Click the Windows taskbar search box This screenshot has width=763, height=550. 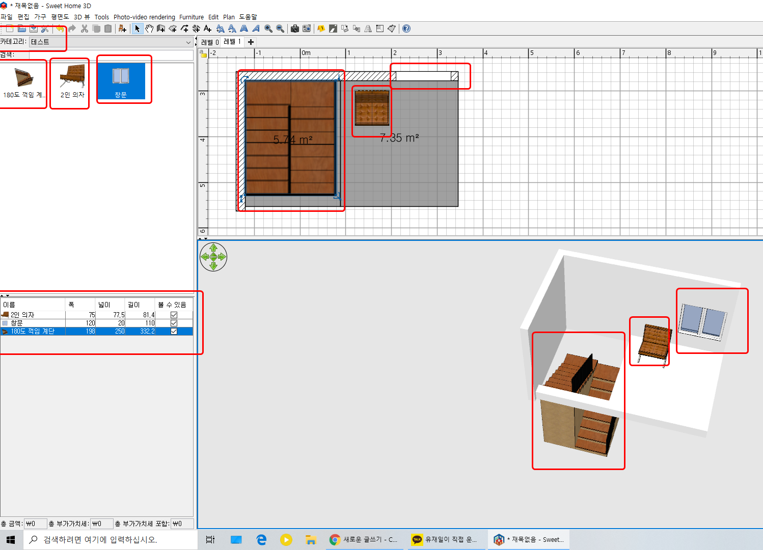pos(111,540)
